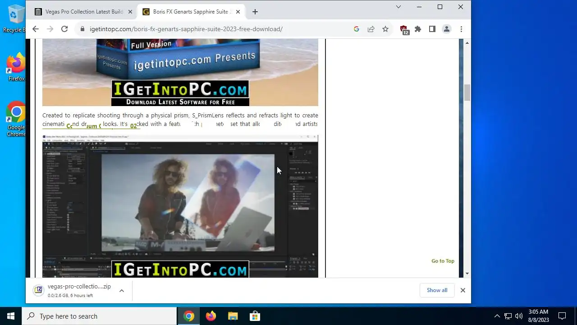Toggle the Chrome side panel icon
The width and height of the screenshot is (577, 325).
432,29
